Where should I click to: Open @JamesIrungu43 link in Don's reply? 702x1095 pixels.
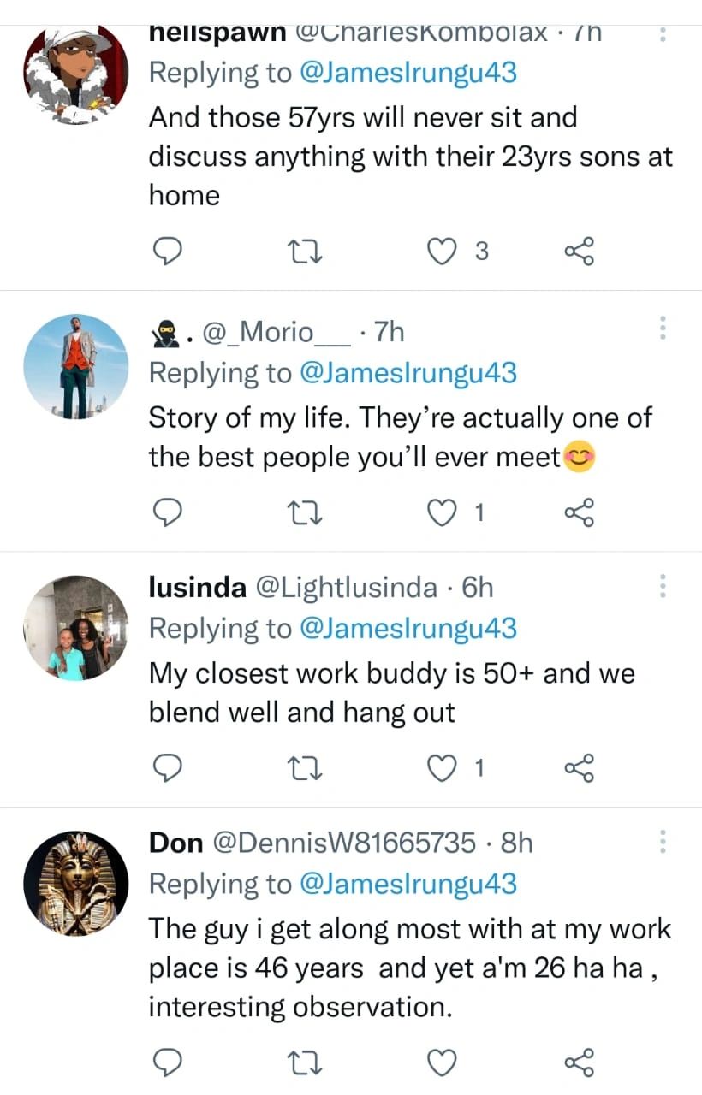click(x=407, y=884)
